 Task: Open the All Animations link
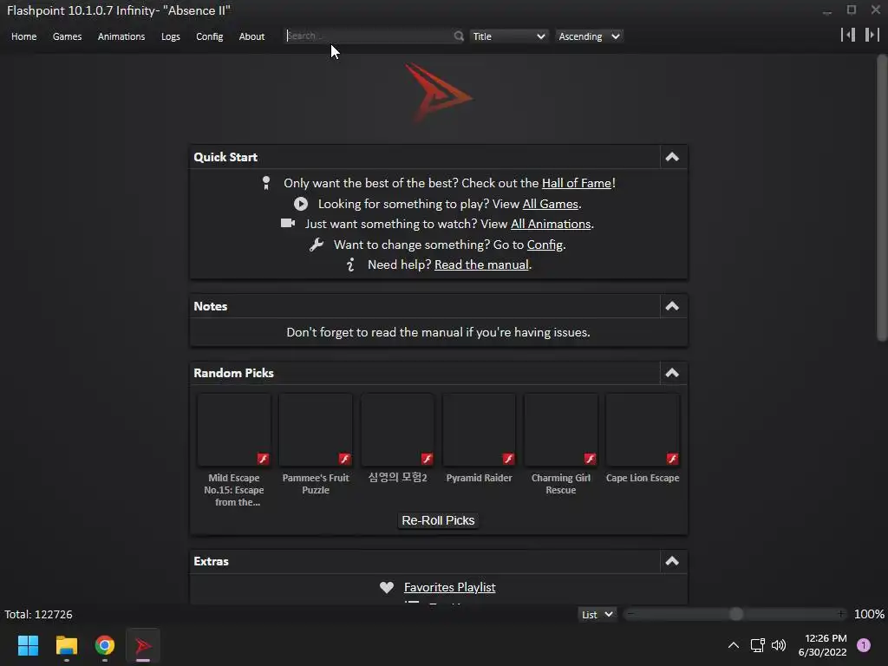[551, 224]
